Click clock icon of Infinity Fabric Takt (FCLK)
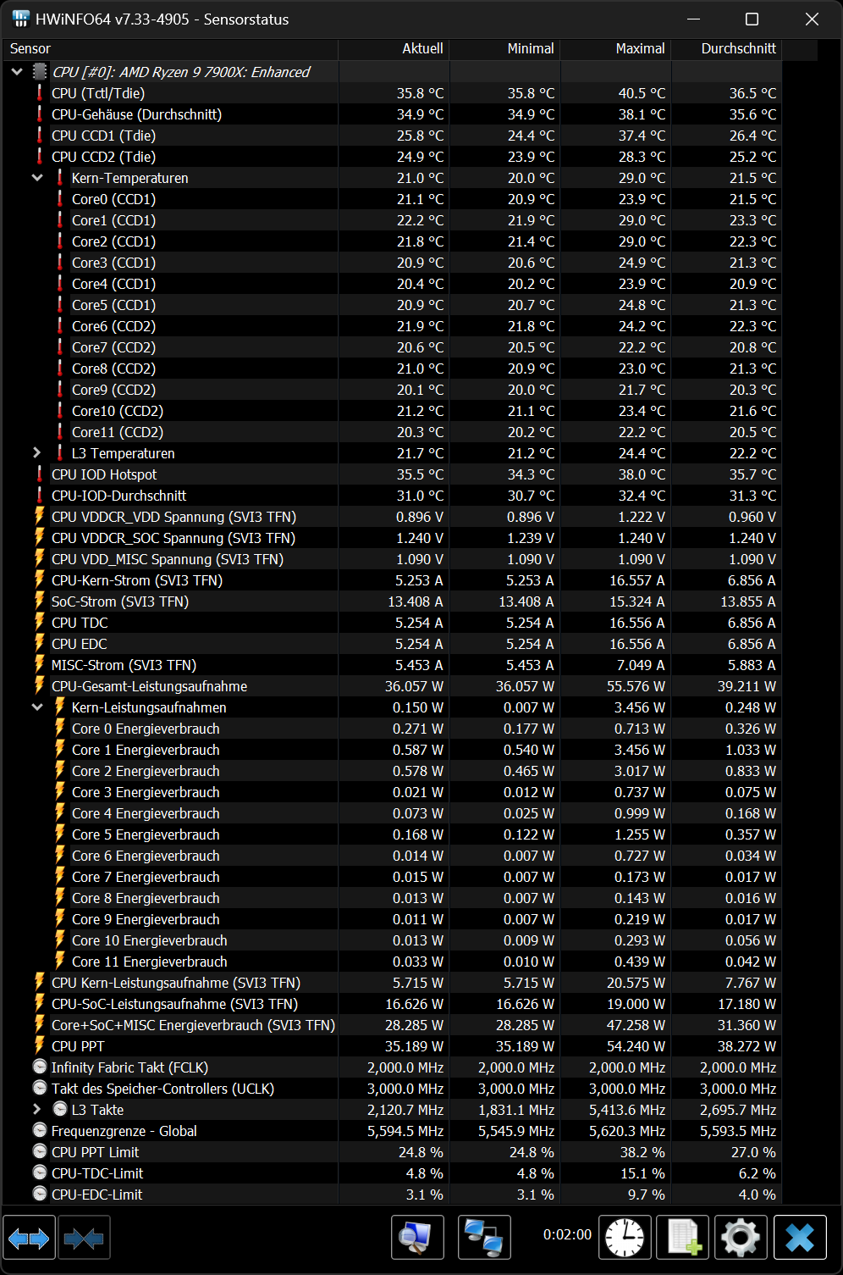 39,1067
